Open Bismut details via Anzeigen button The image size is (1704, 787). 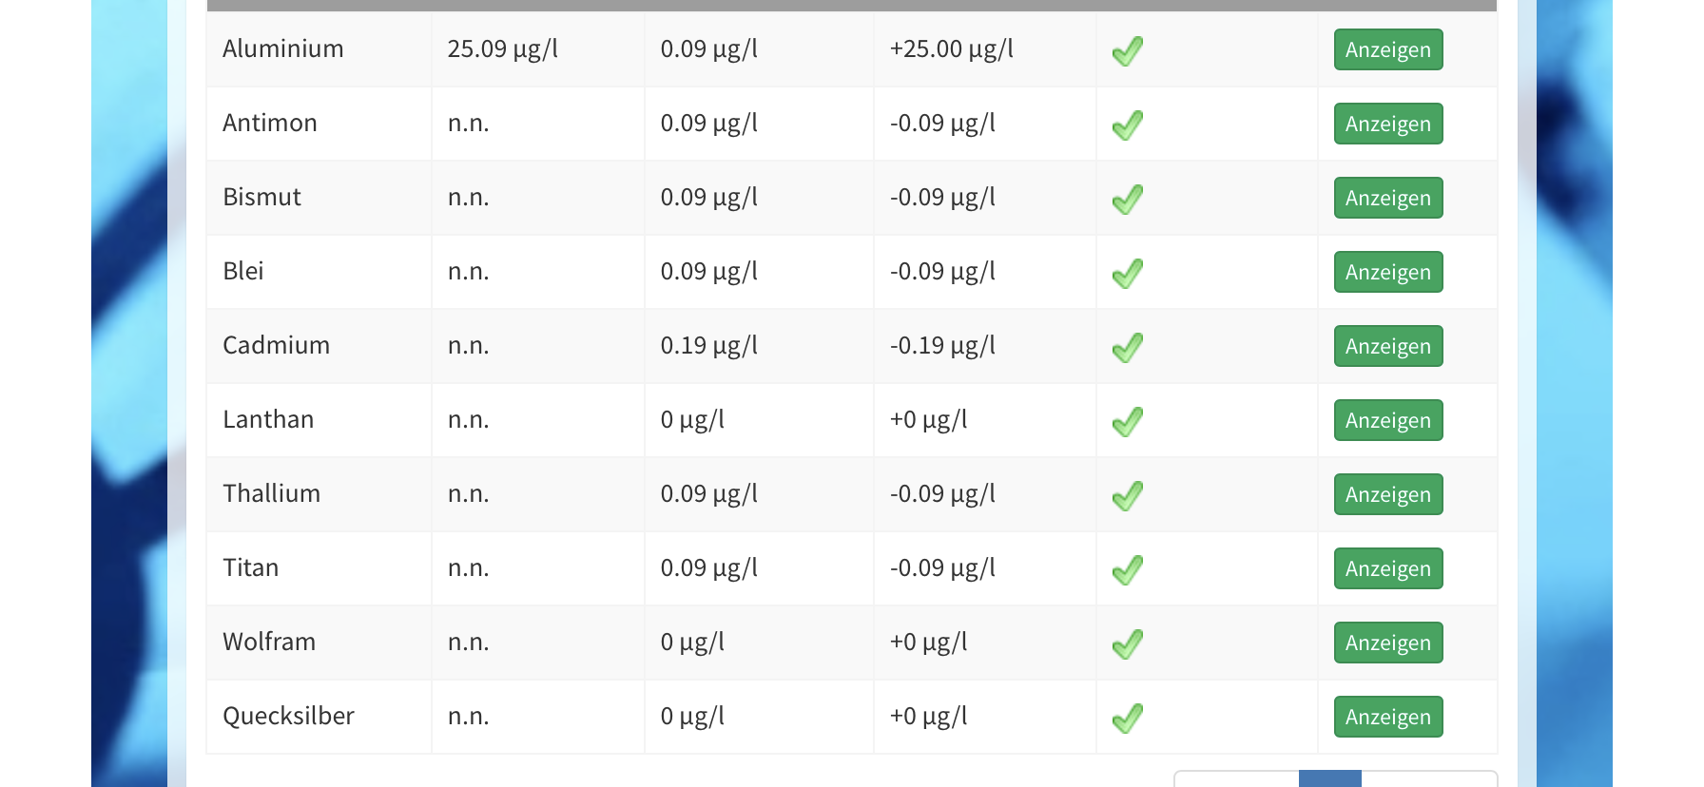[1387, 198]
